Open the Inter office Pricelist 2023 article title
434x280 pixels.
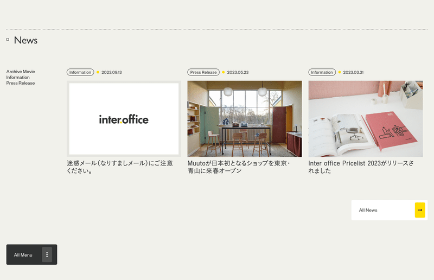pos(361,167)
